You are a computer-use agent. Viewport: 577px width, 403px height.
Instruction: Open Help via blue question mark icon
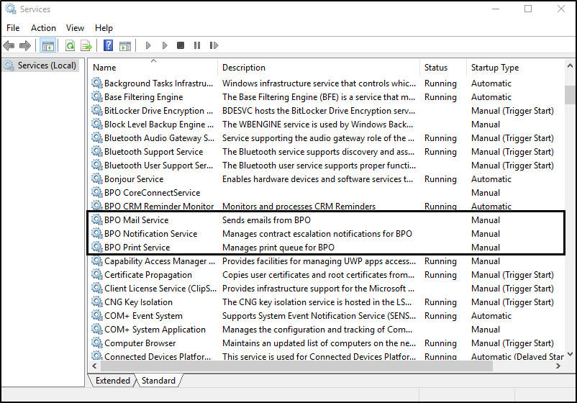108,46
